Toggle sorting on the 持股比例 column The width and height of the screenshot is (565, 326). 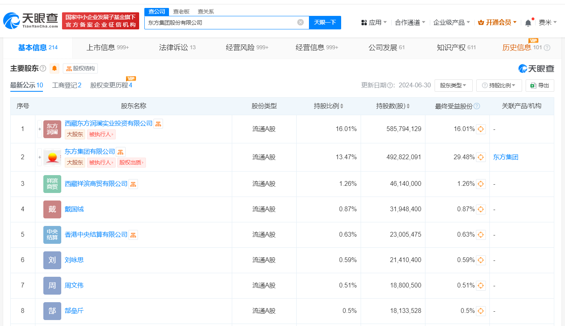click(x=342, y=106)
